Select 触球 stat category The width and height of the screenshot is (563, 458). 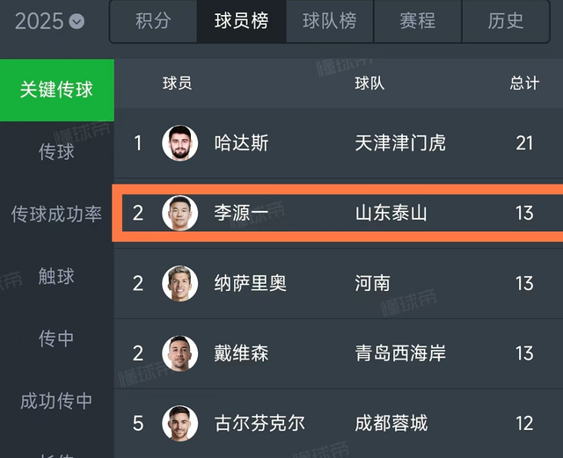point(56,277)
